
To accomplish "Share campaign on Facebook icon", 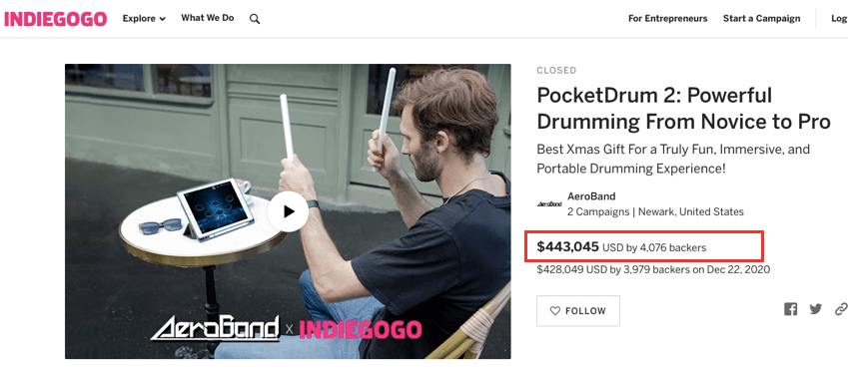I will [791, 309].
